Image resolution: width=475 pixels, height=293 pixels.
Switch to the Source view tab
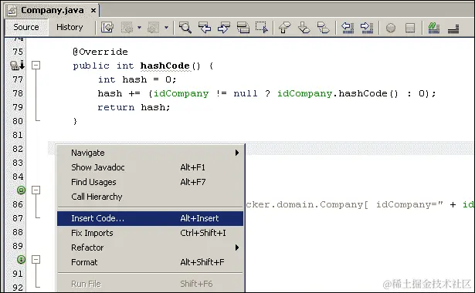[26, 27]
